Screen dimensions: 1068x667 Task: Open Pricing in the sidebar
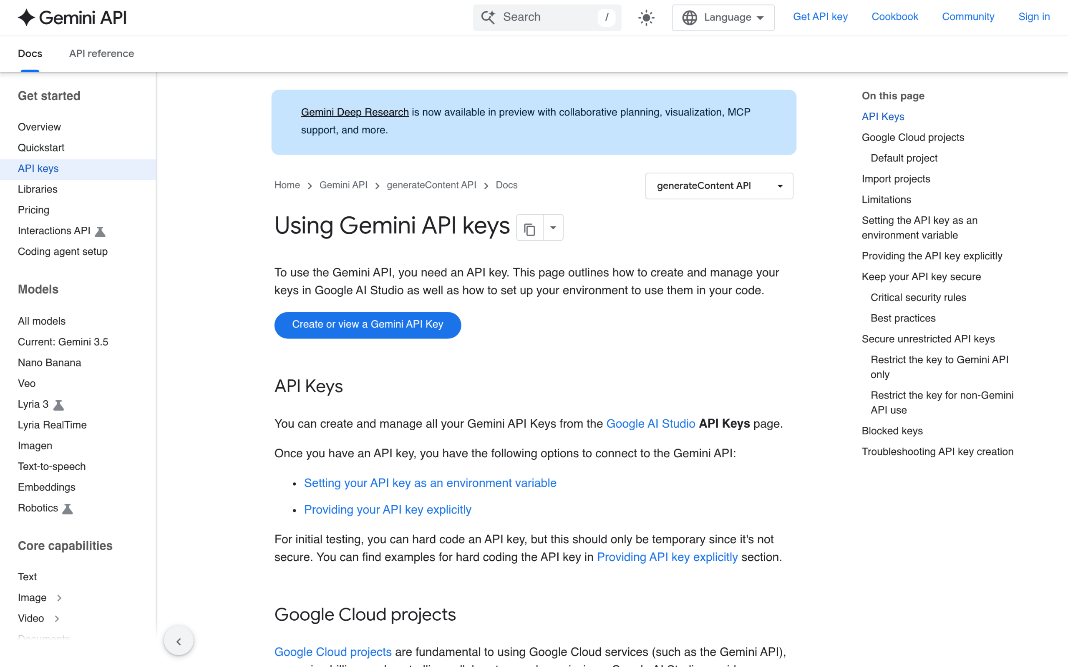[x=33, y=210]
